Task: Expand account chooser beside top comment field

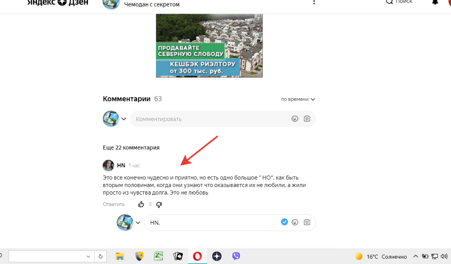Action: [x=124, y=119]
